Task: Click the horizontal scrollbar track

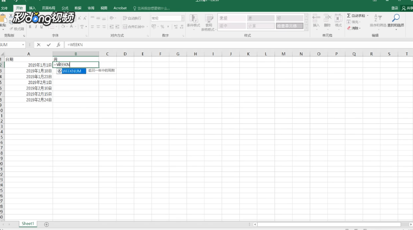Action: pyautogui.click(x=329, y=224)
